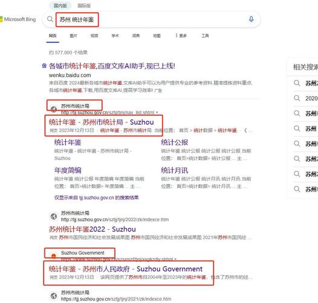Click the Microsoft Bing logo
Screen dimensions: 318x303
pyautogui.click(x=18, y=19)
